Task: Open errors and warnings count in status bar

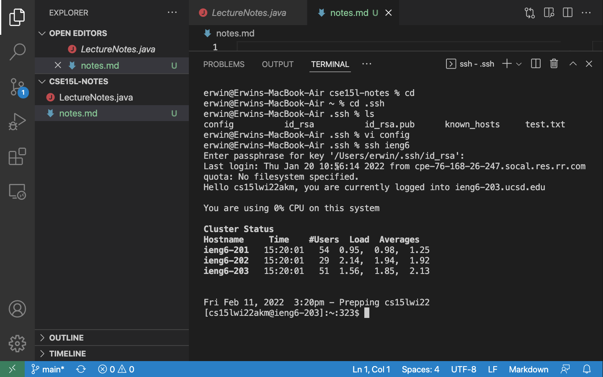Action: pos(116,369)
